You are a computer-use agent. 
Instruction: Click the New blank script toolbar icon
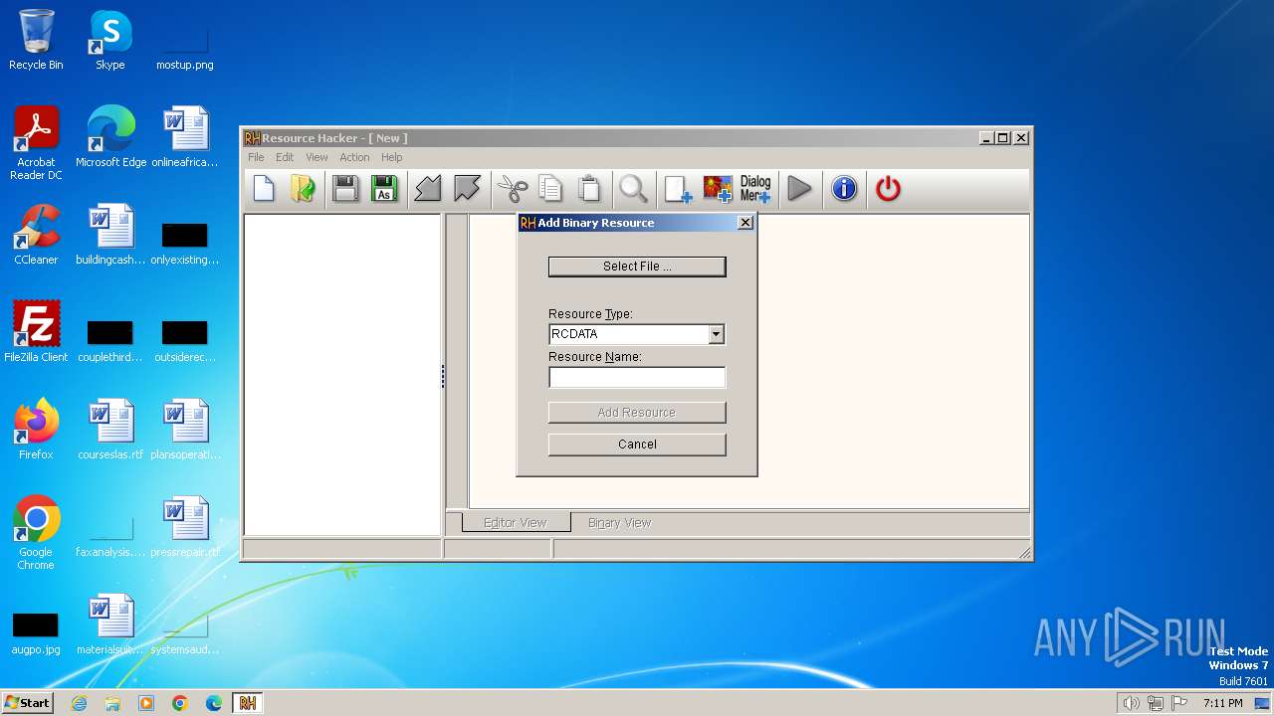coord(264,188)
